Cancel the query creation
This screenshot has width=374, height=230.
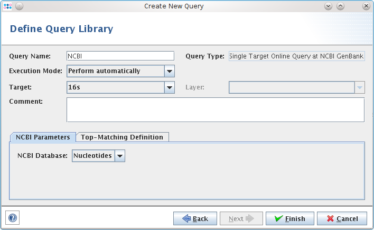tap(342, 218)
